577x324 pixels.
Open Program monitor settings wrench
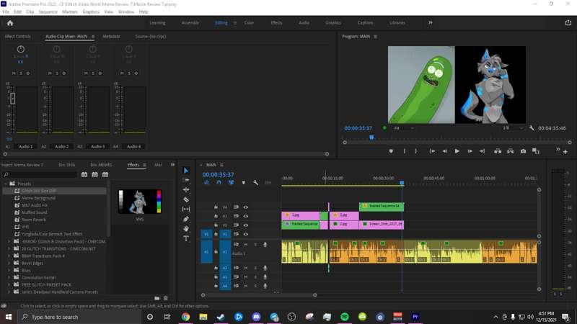[532, 128]
